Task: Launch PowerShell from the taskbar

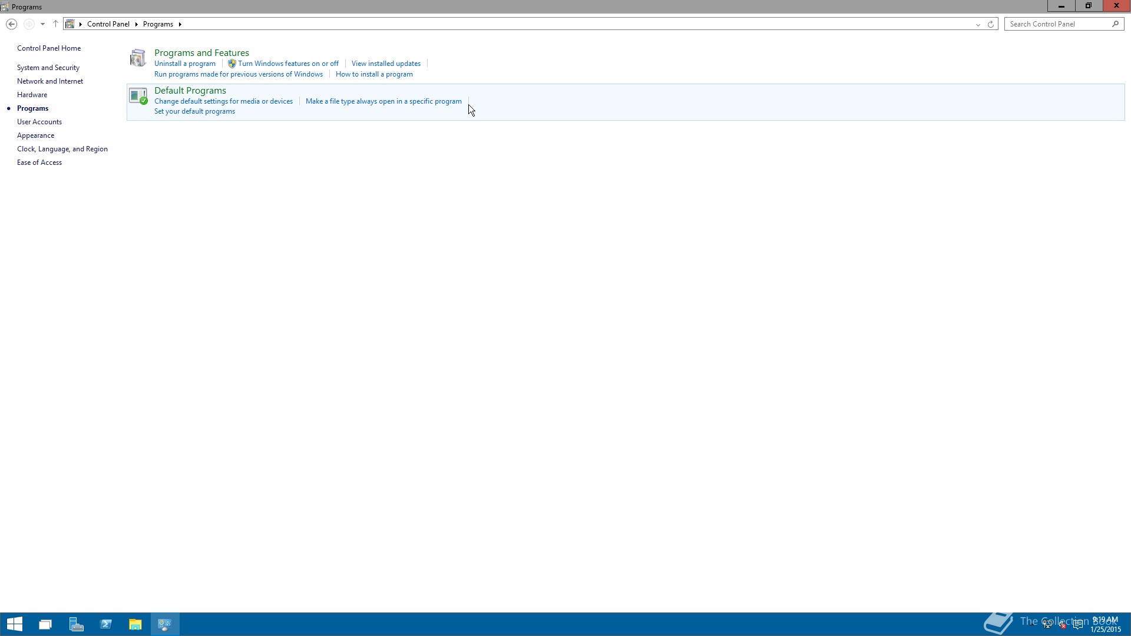Action: pos(106,624)
